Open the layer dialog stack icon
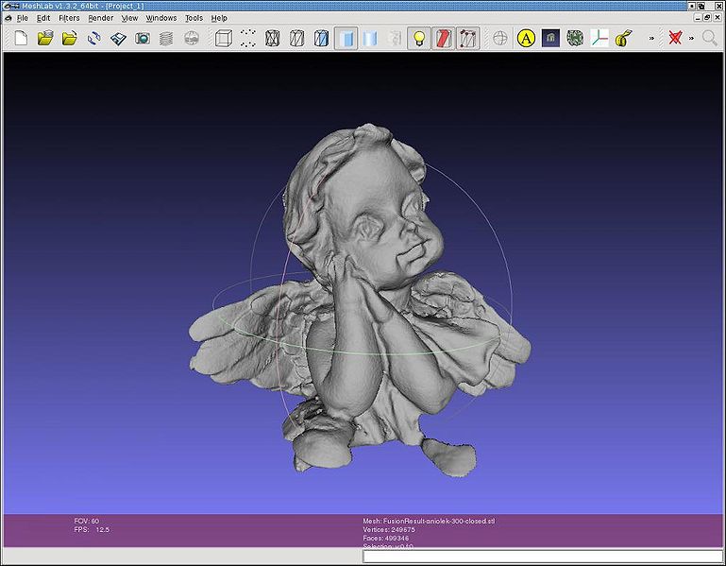The width and height of the screenshot is (726, 566). (166, 39)
